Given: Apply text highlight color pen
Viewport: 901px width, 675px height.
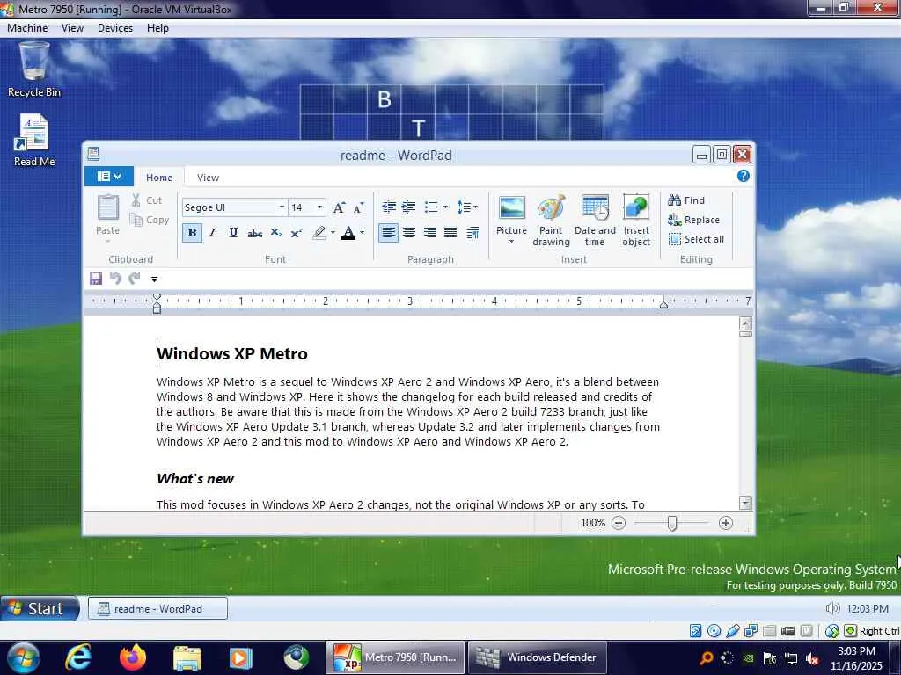Looking at the screenshot, I should coord(319,232).
